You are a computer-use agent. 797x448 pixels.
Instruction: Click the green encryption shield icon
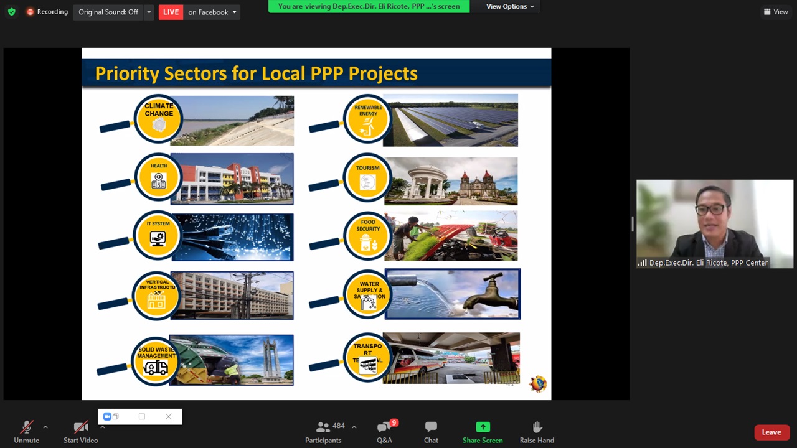pos(11,12)
